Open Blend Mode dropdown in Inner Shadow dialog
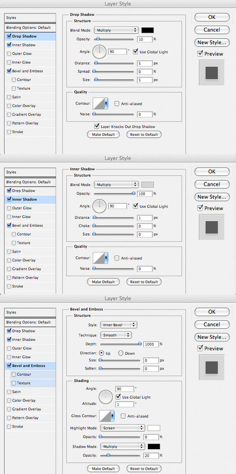The image size is (236, 474). coord(116,184)
